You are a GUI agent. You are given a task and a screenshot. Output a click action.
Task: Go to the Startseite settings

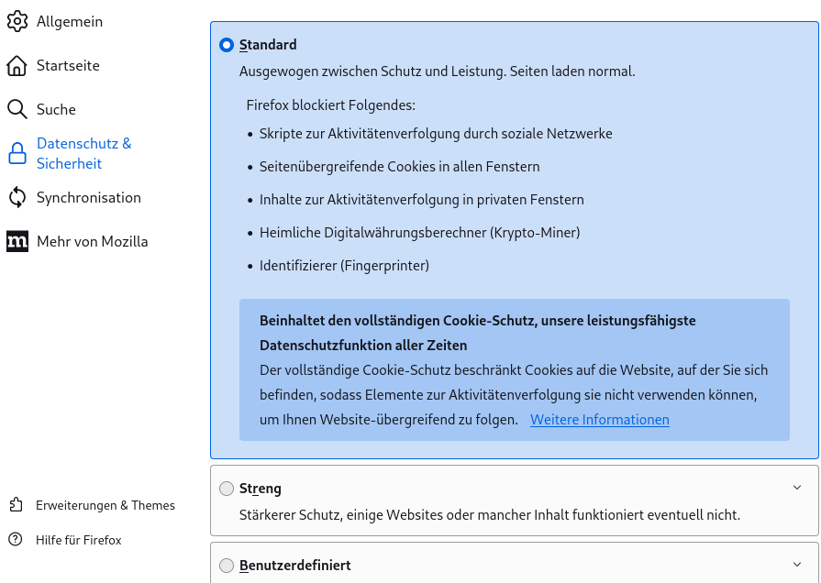(x=68, y=65)
